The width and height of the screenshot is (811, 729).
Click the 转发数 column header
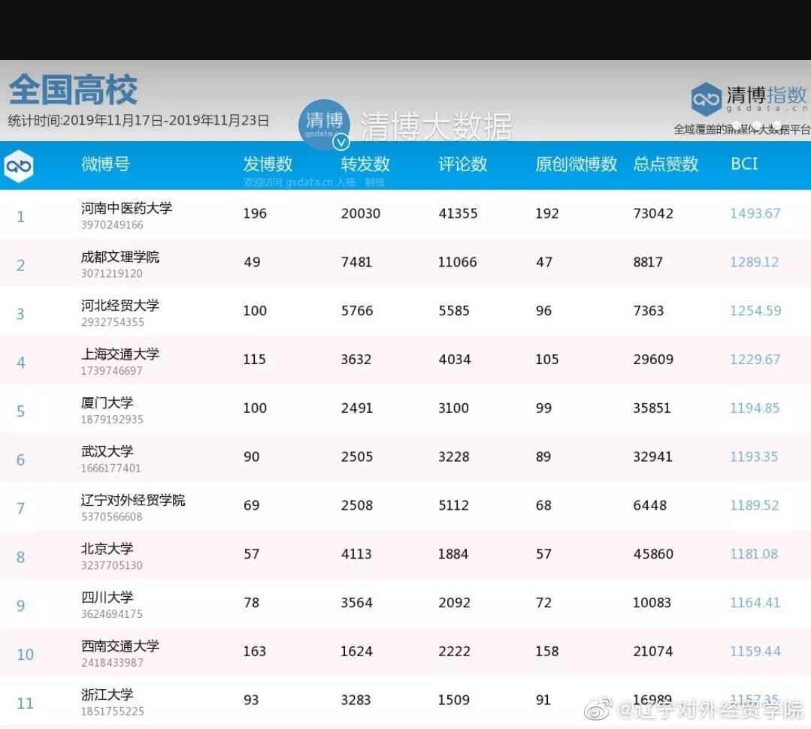coord(365,164)
